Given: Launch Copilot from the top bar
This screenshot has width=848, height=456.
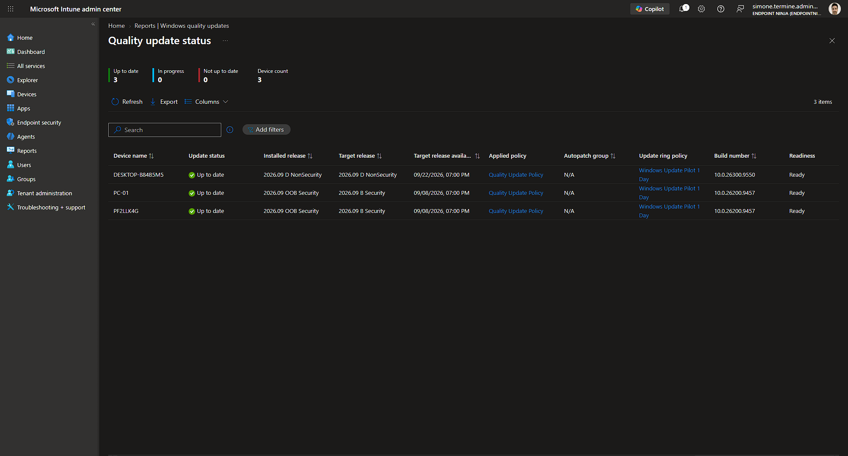Looking at the screenshot, I should [x=650, y=9].
